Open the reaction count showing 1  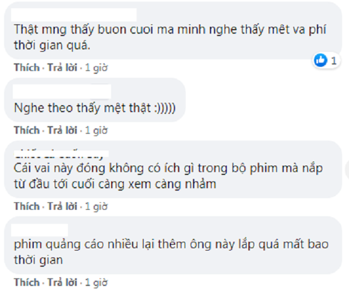333,60
